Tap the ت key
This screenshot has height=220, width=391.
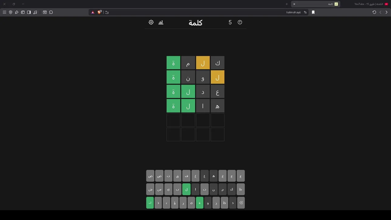click(204, 189)
